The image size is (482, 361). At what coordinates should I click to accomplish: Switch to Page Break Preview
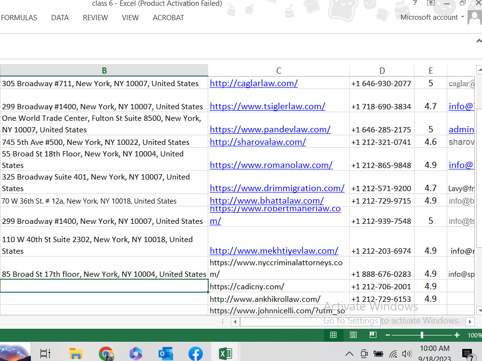click(x=373, y=335)
